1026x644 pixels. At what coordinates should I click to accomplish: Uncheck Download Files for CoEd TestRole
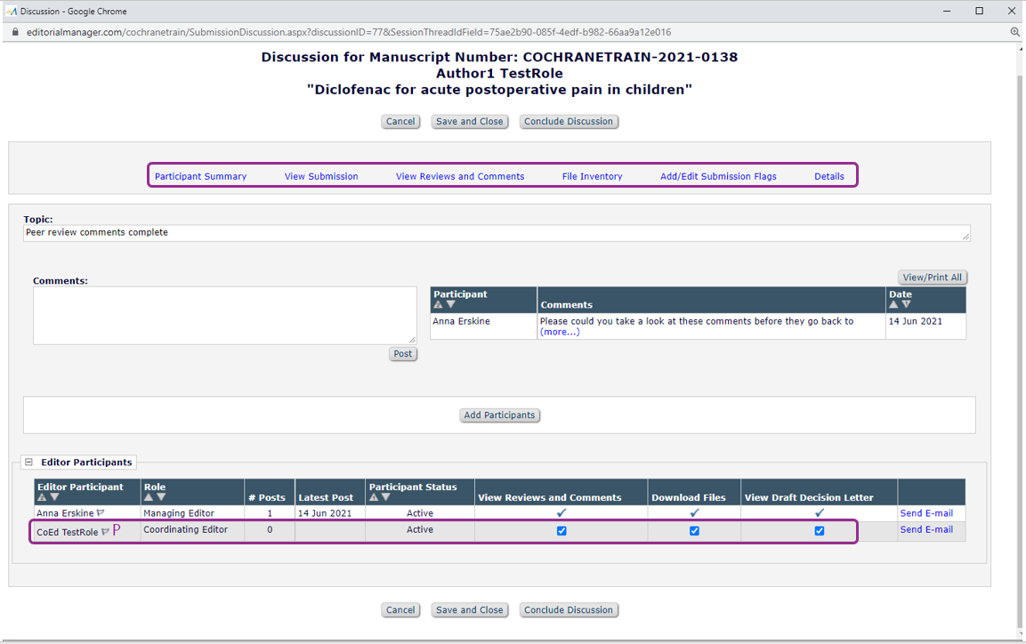click(694, 531)
